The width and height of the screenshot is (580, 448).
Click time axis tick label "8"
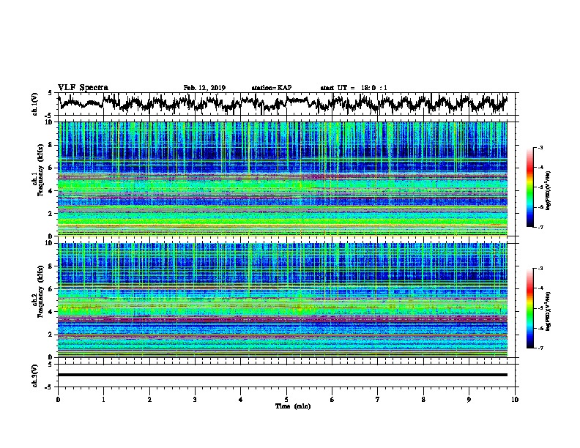423,400
